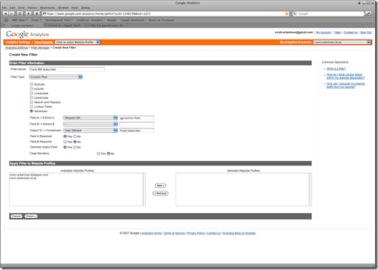Screen dimensions: 378x270
Task: Choose the Search and Replace radio option
Action: pyautogui.click(x=31, y=102)
